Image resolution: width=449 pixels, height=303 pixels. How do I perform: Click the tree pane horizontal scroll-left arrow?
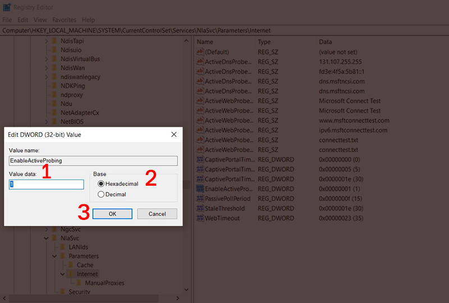pyautogui.click(x=4, y=298)
